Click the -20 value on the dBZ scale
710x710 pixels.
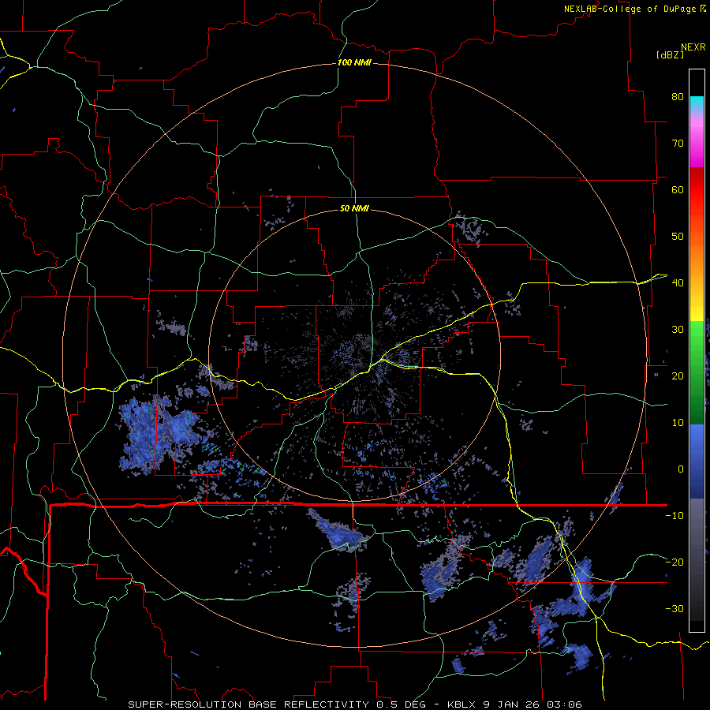click(x=674, y=562)
